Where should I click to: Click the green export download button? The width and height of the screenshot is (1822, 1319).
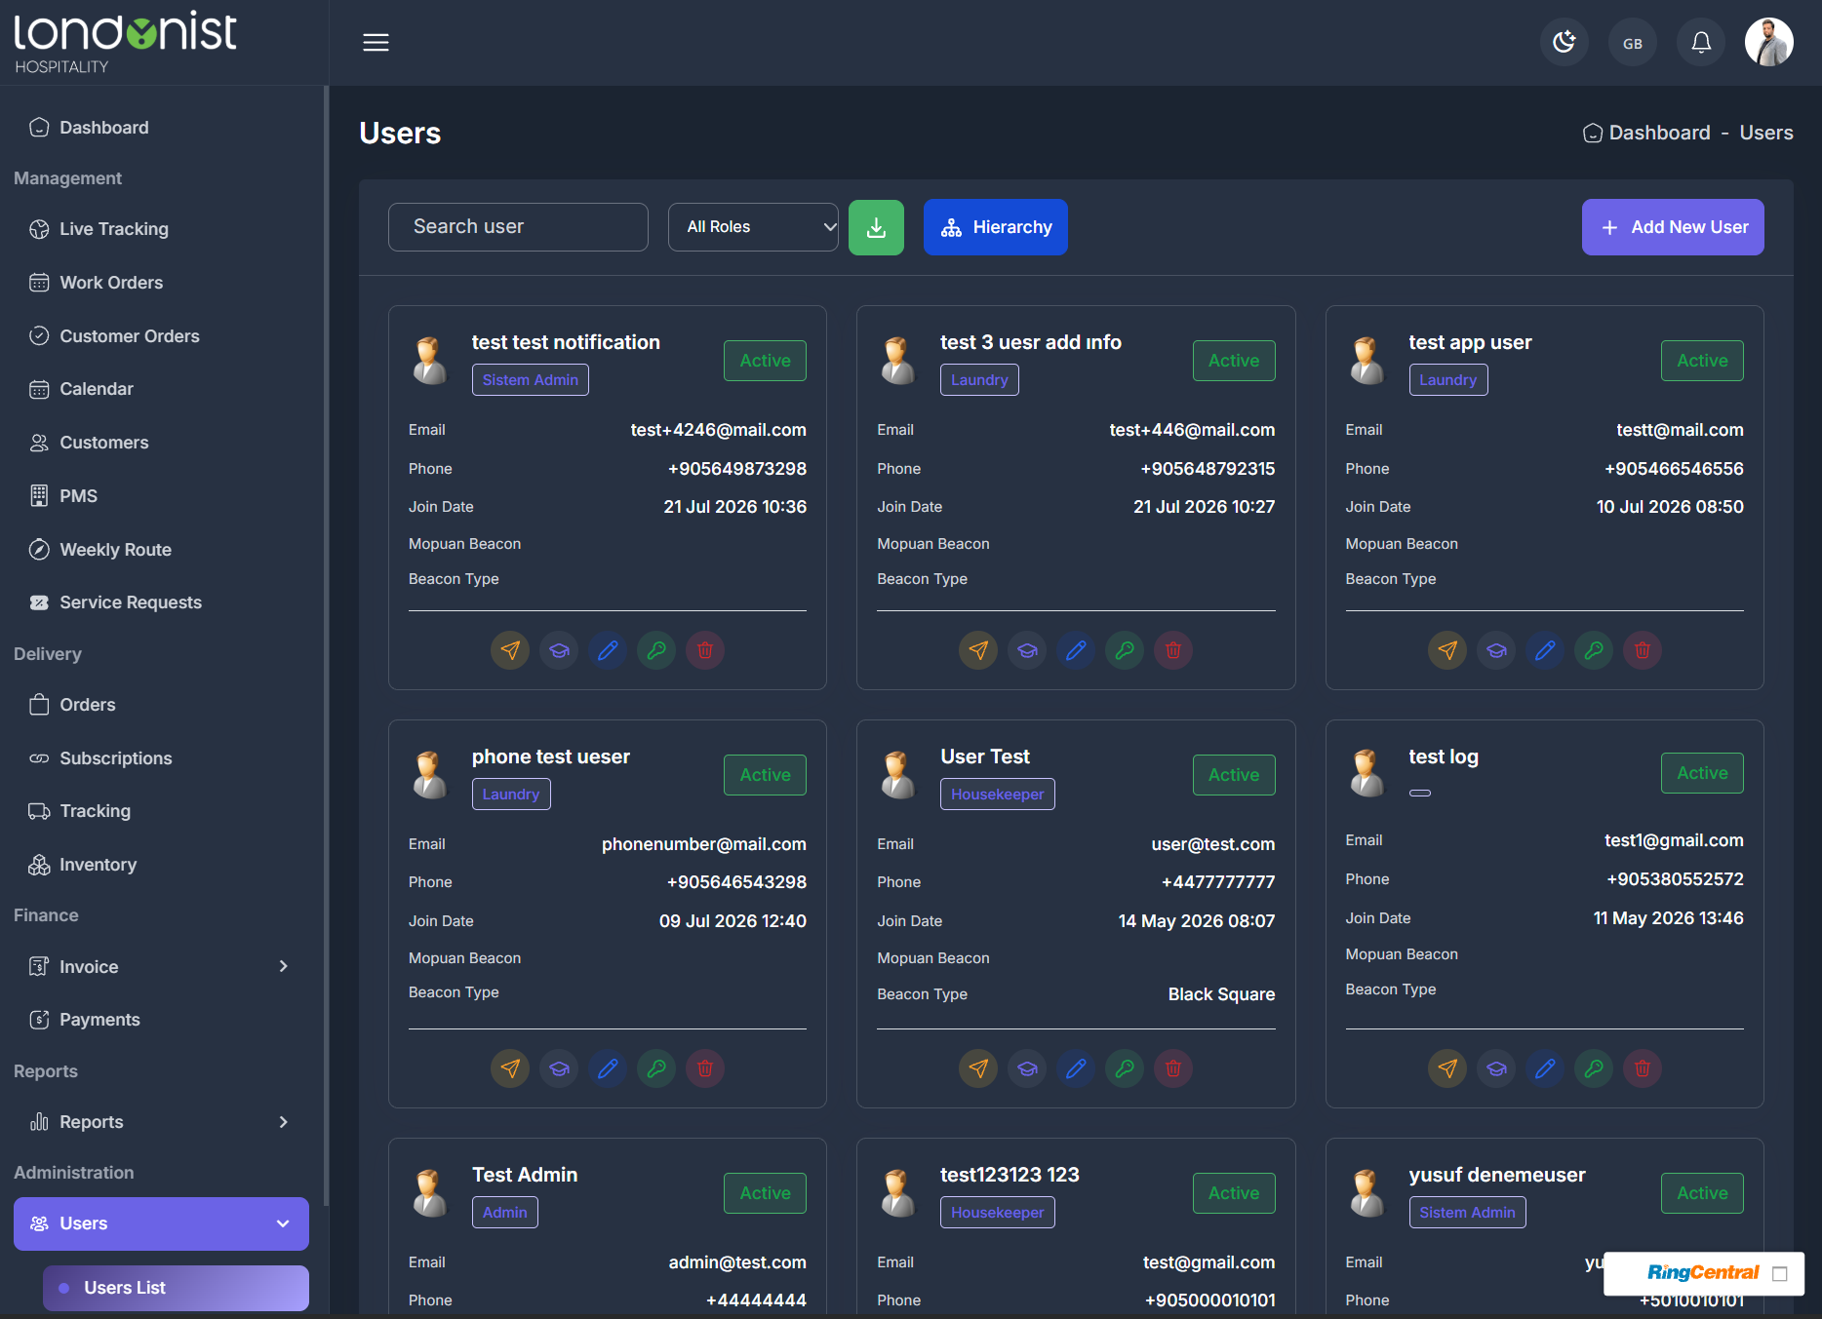[876, 227]
